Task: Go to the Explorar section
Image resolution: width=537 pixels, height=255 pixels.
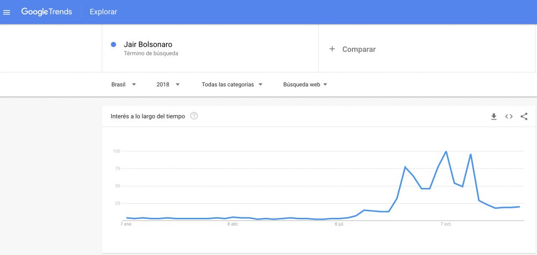Action: pos(103,12)
